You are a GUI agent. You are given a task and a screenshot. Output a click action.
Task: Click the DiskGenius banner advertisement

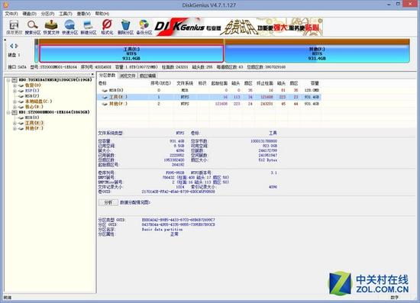point(238,27)
